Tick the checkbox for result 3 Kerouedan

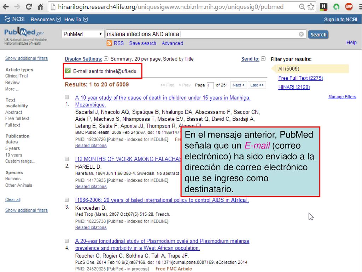coord(67,200)
